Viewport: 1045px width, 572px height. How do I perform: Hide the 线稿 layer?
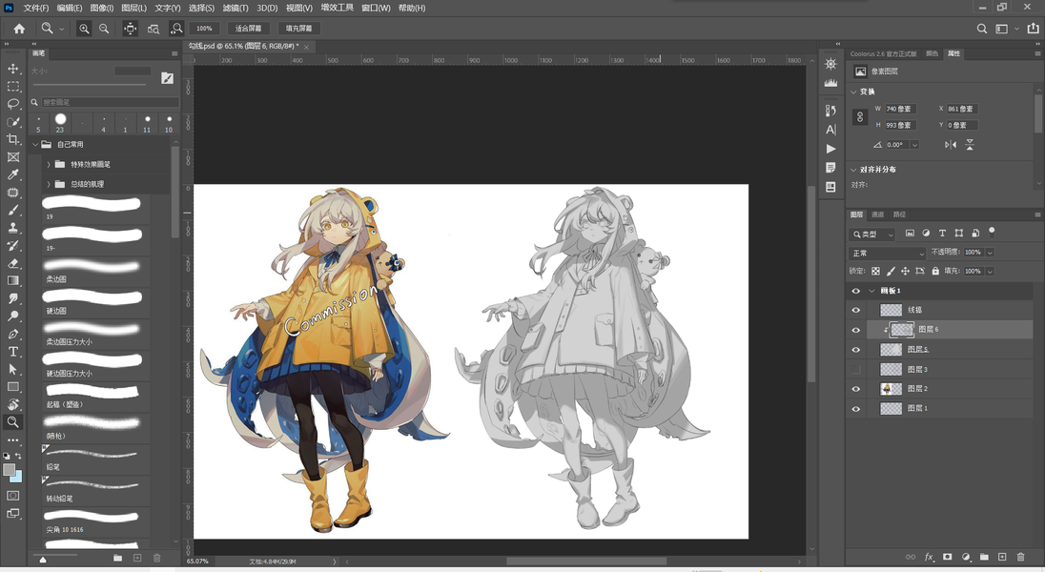pyautogui.click(x=855, y=310)
